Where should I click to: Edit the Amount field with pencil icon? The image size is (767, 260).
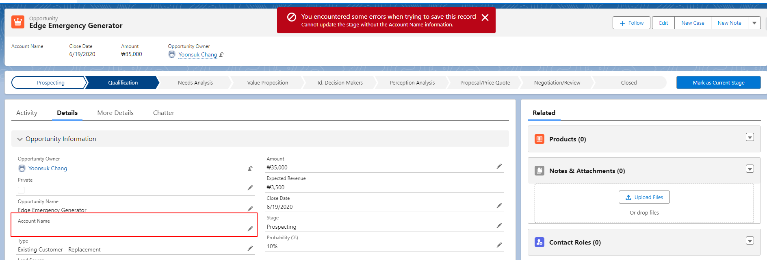click(x=499, y=166)
